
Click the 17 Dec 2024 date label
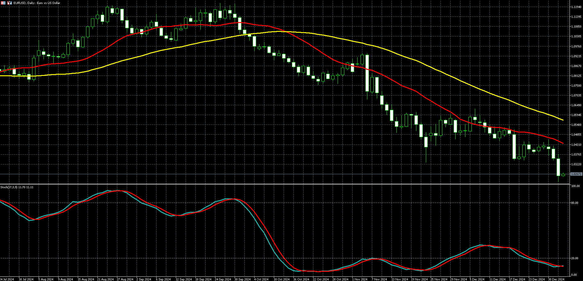coord(517,279)
